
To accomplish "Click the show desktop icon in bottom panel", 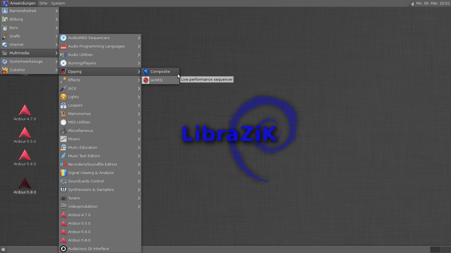I will point(4,249).
